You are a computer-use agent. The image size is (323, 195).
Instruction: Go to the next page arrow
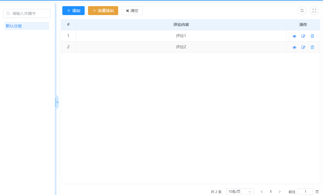[280, 192]
